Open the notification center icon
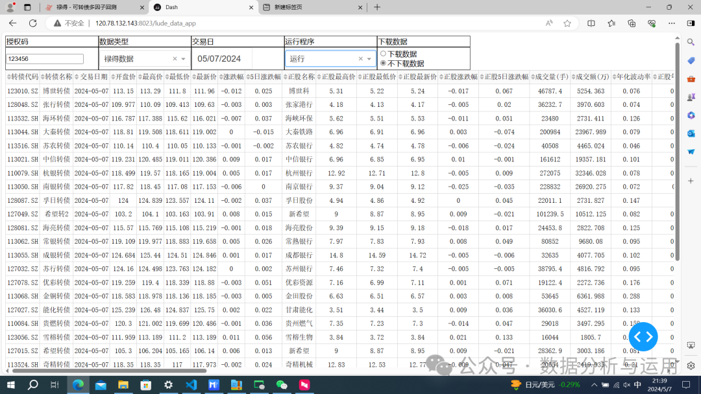The height and width of the screenshot is (394, 701). tap(686, 385)
